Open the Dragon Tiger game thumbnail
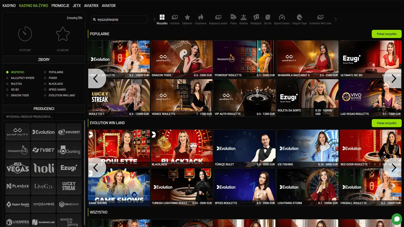This screenshot has height=227, width=404. coord(182,59)
